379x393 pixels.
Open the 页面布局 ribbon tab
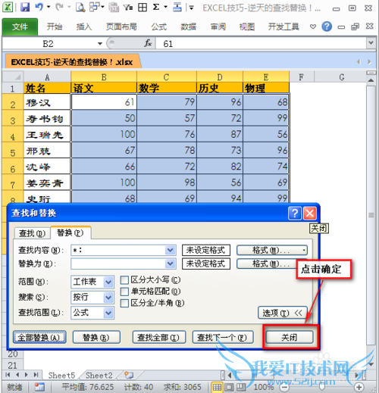[x=121, y=27]
